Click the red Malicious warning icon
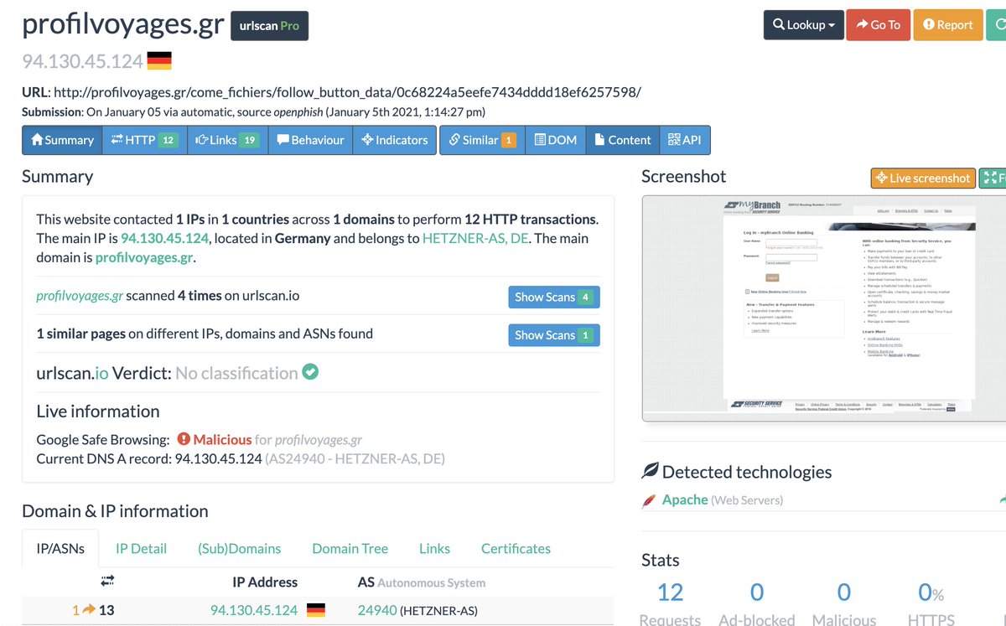Image resolution: width=1006 pixels, height=626 pixels. (x=184, y=439)
